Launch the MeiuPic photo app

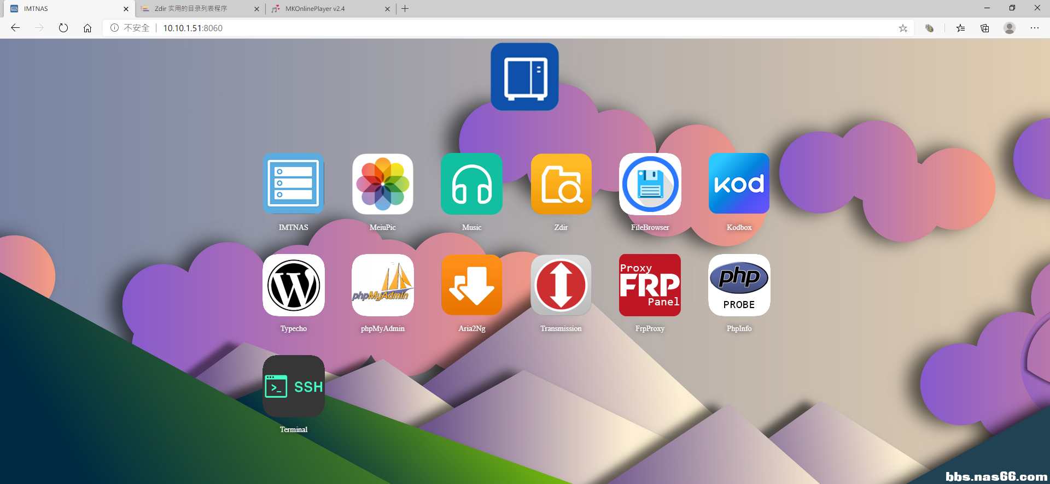tap(383, 184)
